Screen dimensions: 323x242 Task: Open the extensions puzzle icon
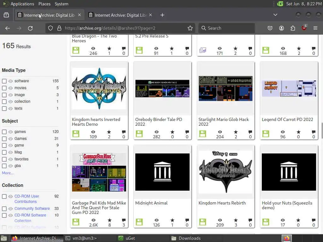(293, 28)
